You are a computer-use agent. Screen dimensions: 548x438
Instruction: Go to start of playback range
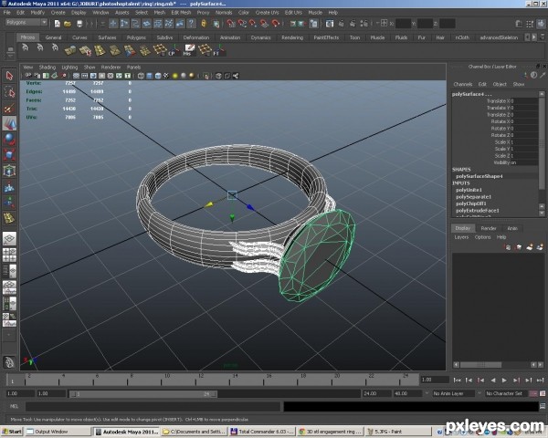(x=457, y=380)
